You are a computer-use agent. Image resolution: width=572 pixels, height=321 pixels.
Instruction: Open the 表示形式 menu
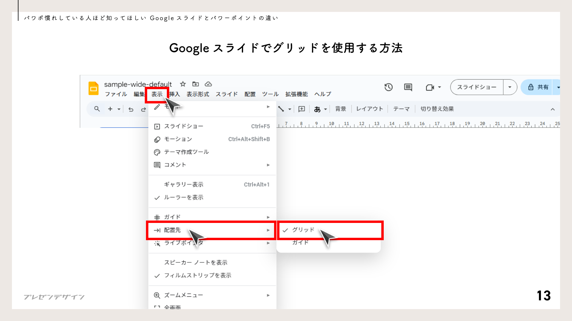tap(198, 94)
